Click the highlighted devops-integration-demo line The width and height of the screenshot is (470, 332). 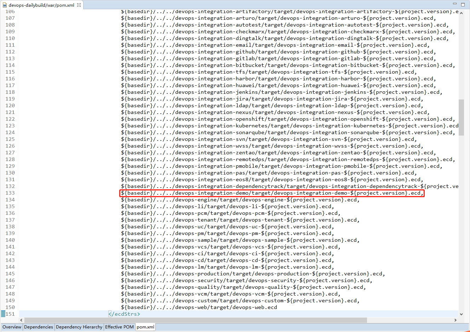point(271,193)
